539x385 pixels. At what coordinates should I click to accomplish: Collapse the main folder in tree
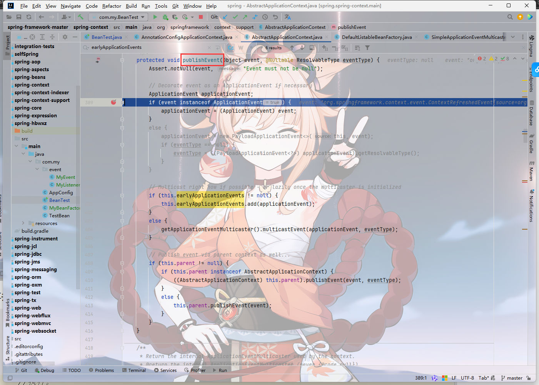(x=17, y=146)
